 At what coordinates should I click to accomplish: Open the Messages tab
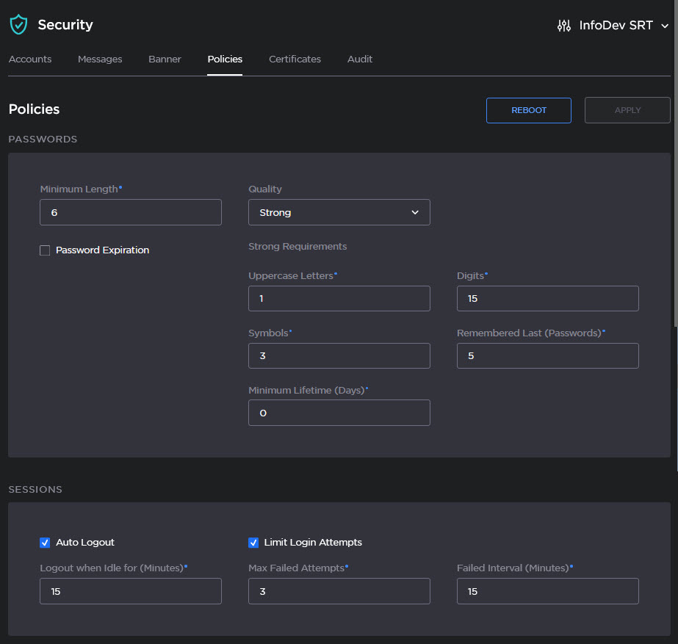click(x=100, y=59)
